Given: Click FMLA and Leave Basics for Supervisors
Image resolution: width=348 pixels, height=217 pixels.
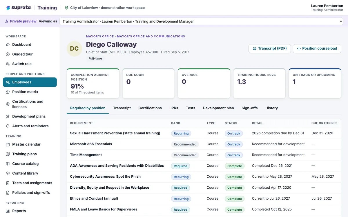Looking at the screenshot, I should pyautogui.click(x=104, y=209).
